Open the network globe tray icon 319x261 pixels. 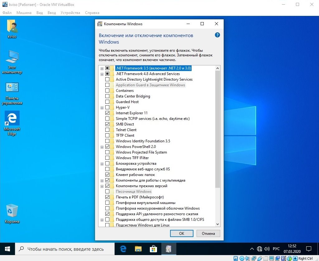pos(259,249)
